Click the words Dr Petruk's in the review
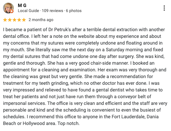171x131 pixels. click(x=60, y=29)
